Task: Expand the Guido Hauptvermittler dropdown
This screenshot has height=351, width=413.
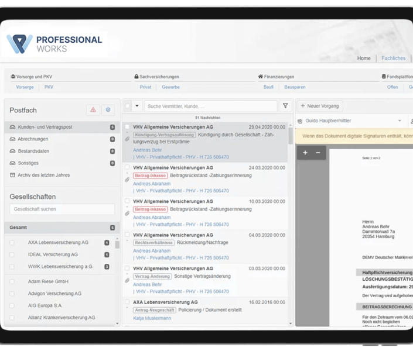Action: click(400, 121)
